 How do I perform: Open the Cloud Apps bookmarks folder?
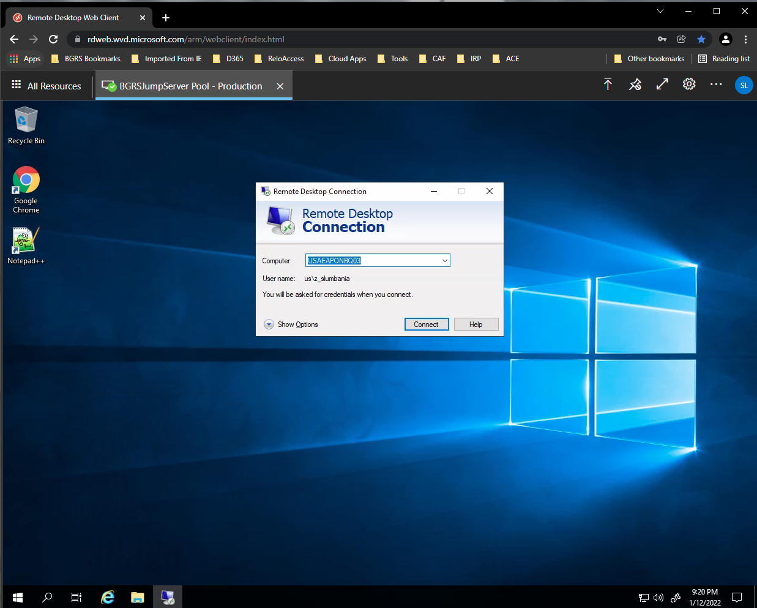point(340,59)
